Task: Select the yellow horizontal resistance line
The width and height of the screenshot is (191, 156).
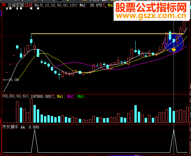Action: [108, 34]
